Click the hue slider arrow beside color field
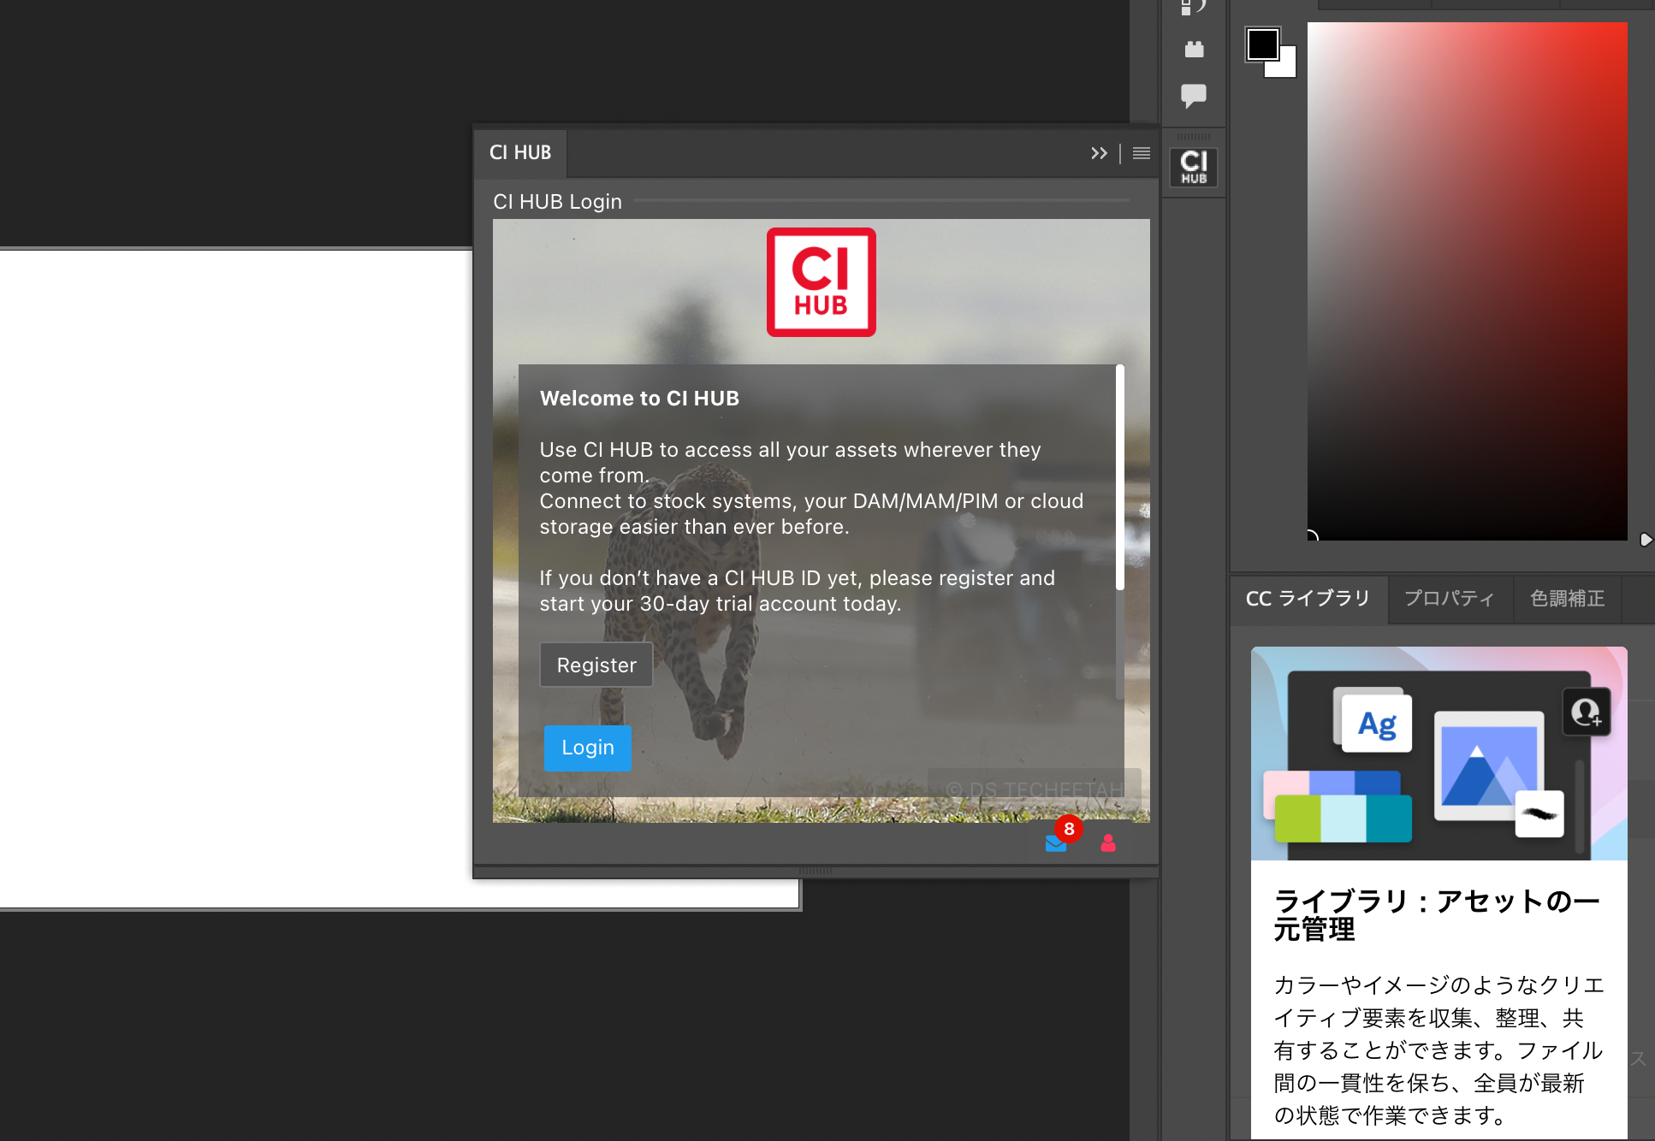The height and width of the screenshot is (1141, 1655). 1646,540
